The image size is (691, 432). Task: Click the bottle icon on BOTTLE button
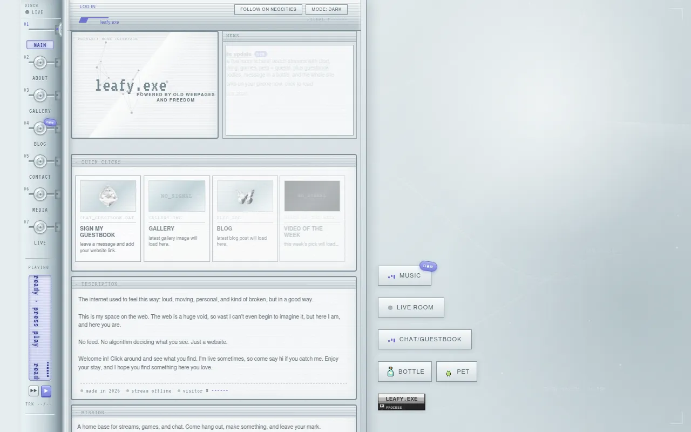coord(390,372)
